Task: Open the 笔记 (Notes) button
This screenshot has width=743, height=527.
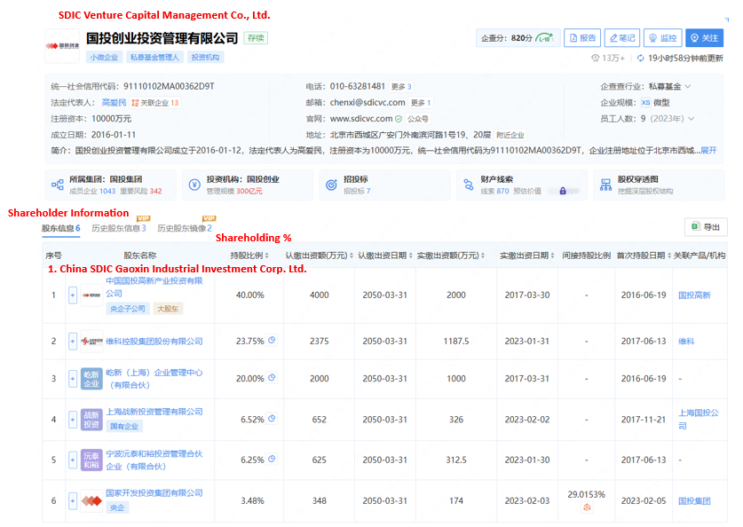Action: pyautogui.click(x=621, y=38)
